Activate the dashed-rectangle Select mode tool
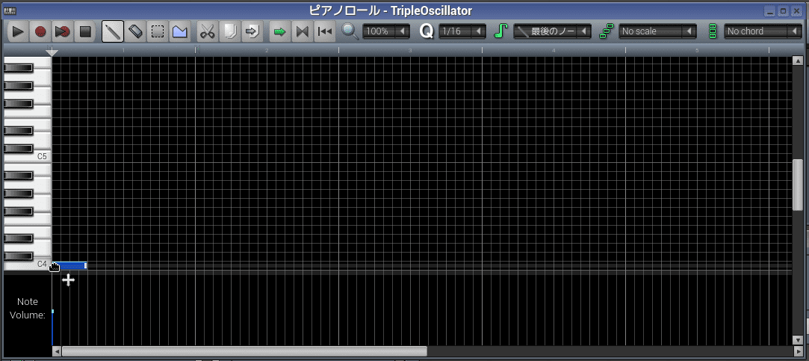The height and width of the screenshot is (361, 809). (x=157, y=31)
